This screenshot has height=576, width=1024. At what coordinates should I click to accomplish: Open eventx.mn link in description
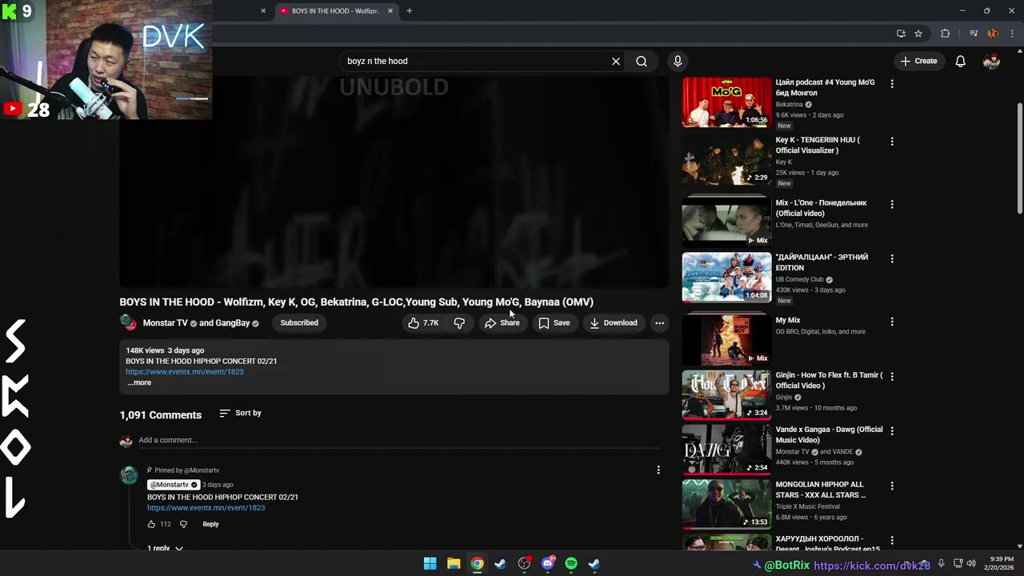pos(185,372)
